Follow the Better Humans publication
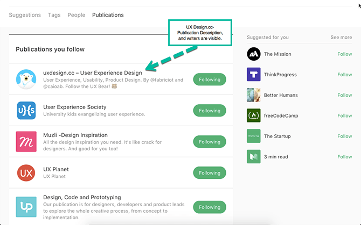Screen dimensions: 361x225 (344, 95)
